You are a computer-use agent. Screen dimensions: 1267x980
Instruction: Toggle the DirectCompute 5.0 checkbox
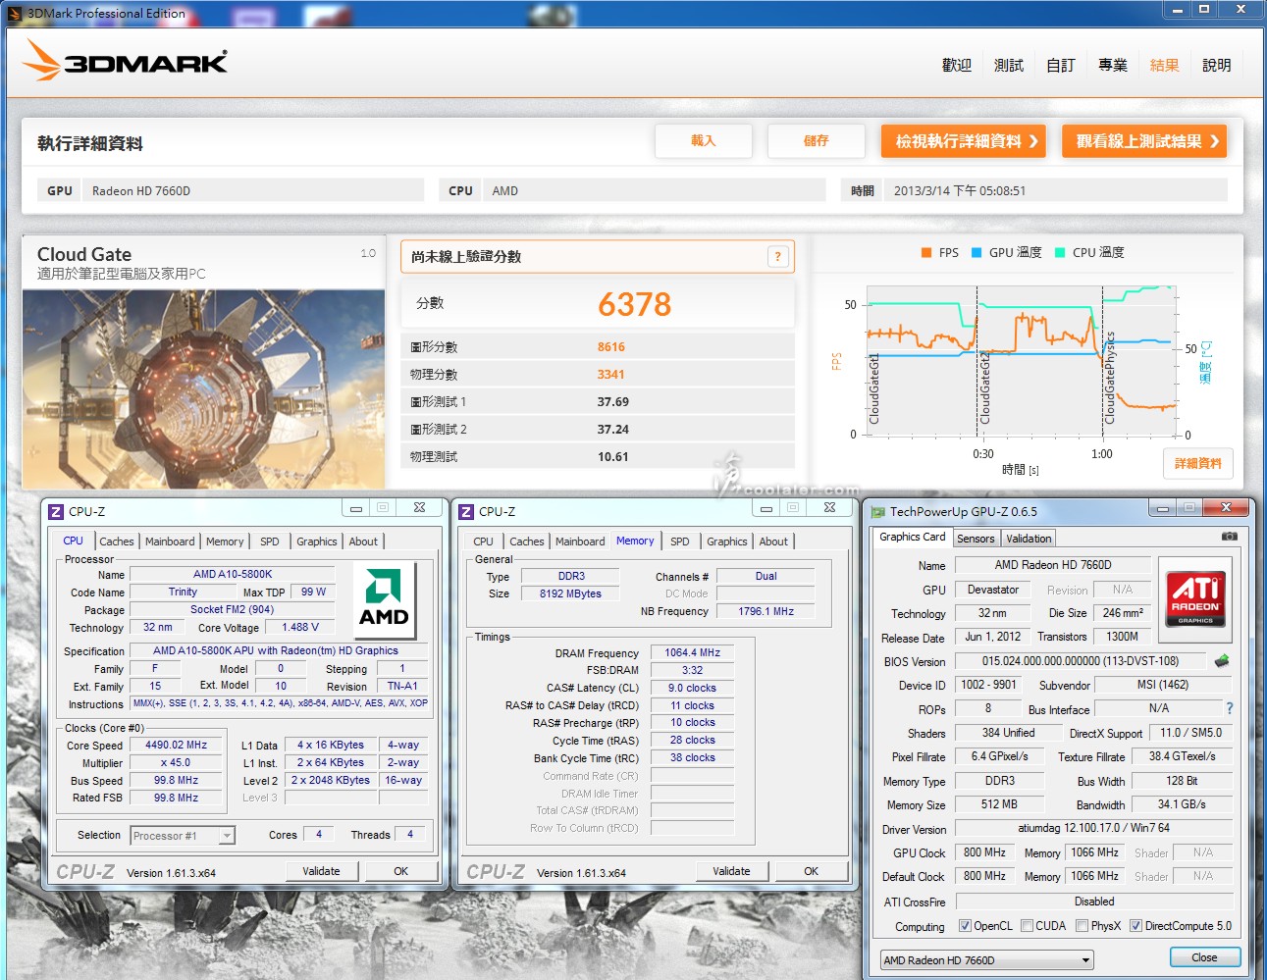tap(1135, 926)
